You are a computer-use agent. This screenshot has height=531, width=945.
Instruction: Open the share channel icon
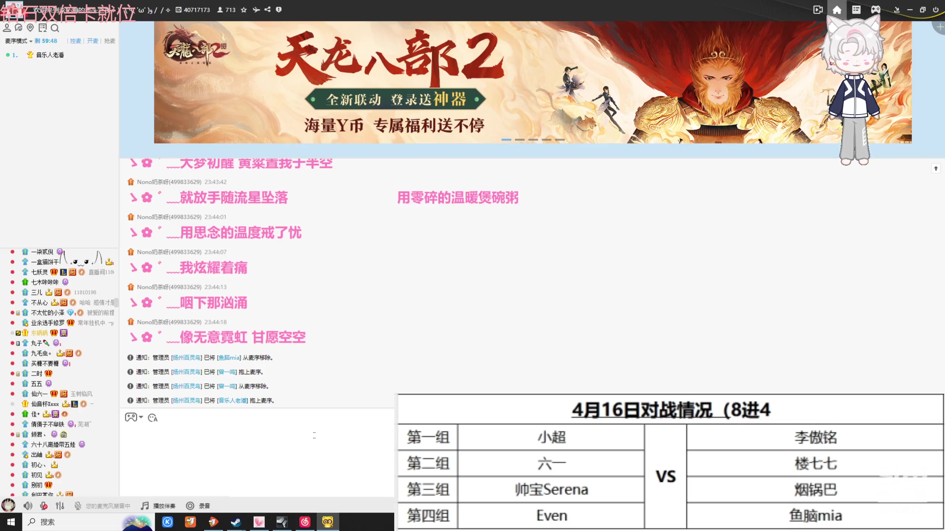(268, 10)
